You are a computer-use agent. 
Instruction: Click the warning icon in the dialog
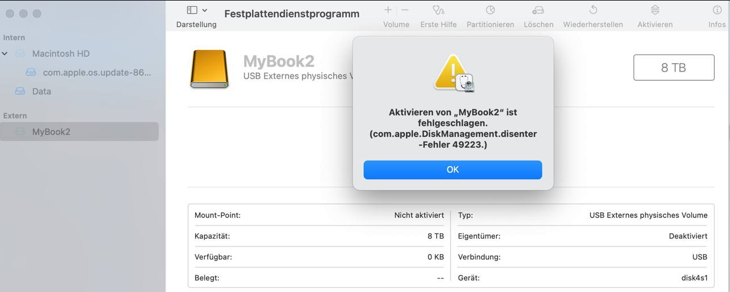click(453, 73)
